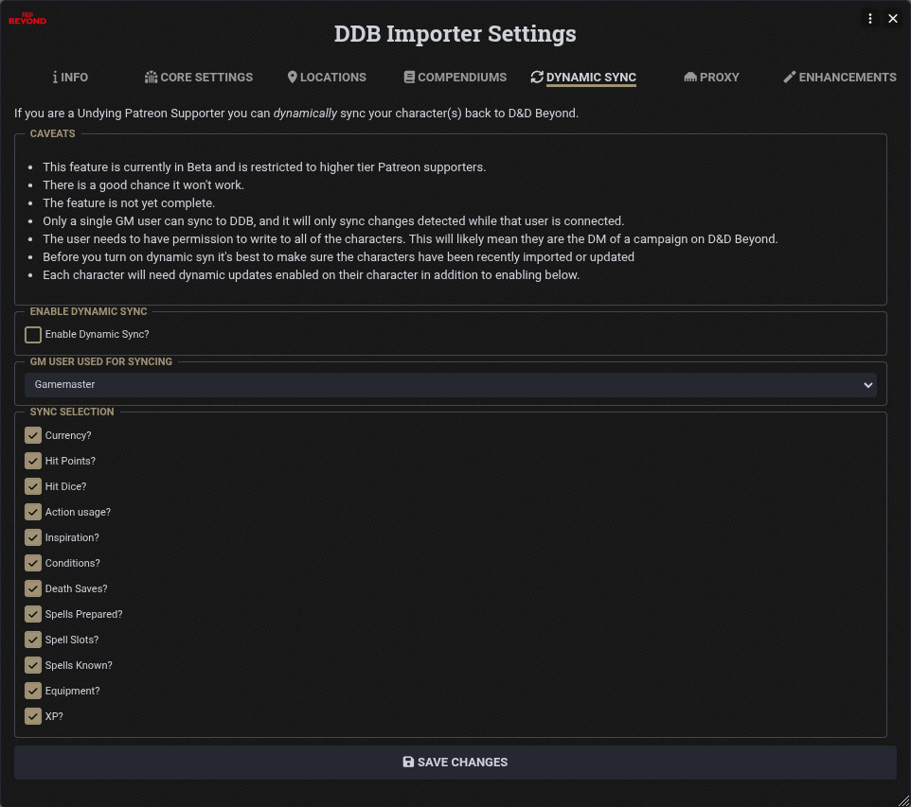Toggle the Hit Points sync checkbox
Viewport: 911px width, 807px height.
(x=33, y=461)
